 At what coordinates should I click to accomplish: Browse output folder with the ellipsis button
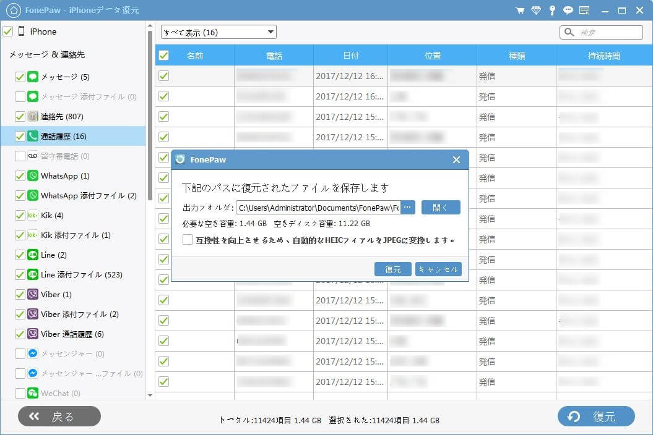point(408,207)
